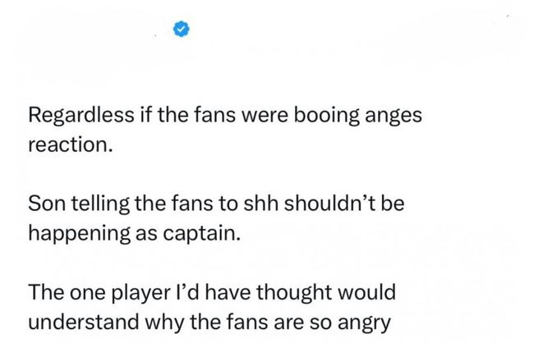Click the word "anges" in the tweet
Viewport: 534px width, 343px height.
point(396,117)
